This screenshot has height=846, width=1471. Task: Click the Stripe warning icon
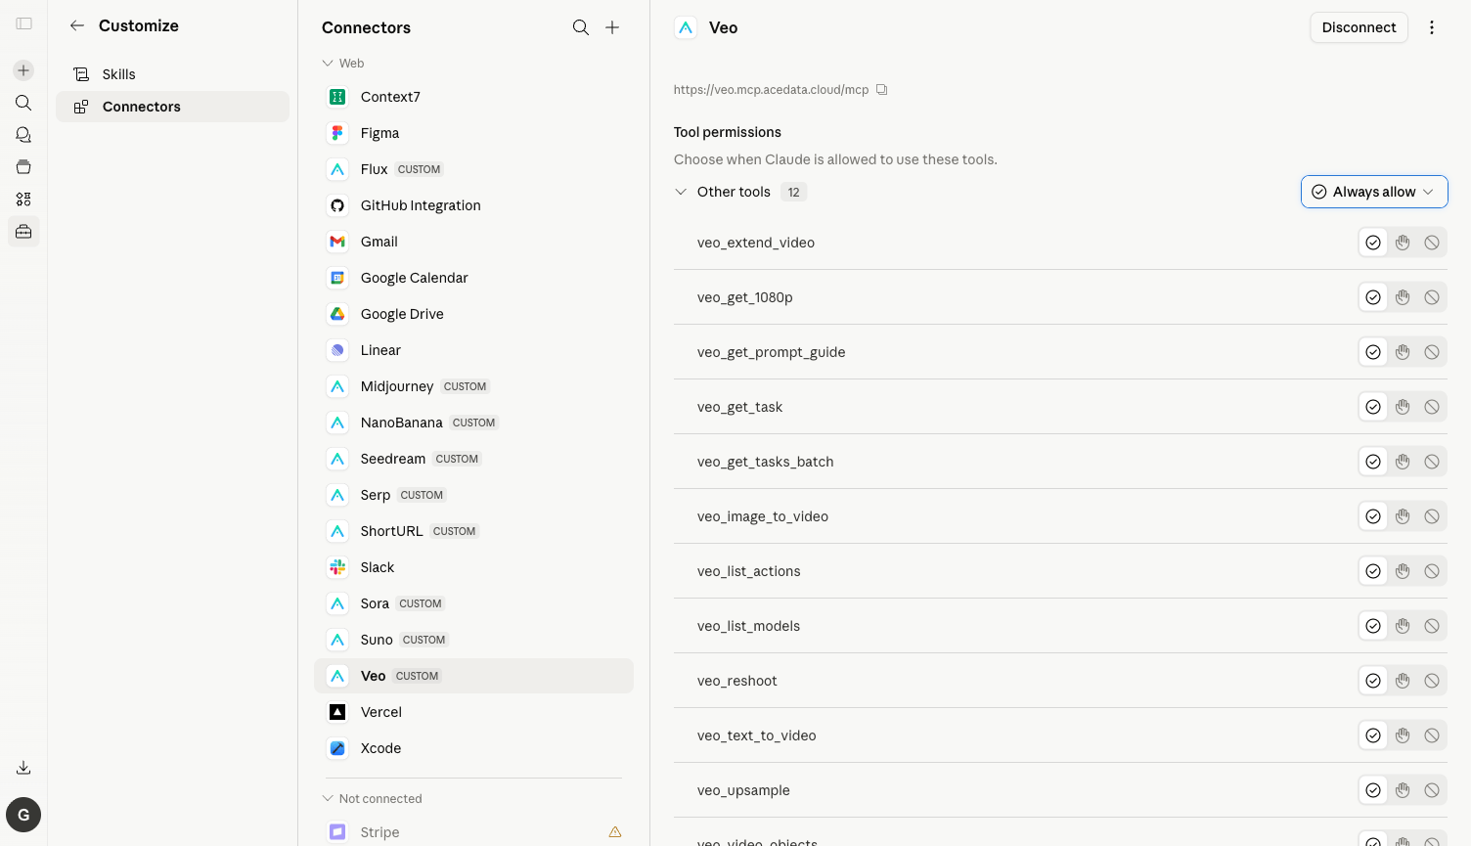tap(615, 832)
